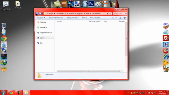The image size is (169, 95).
Task: Click the volume speaker tray icon
Action: [x=155, y=93]
